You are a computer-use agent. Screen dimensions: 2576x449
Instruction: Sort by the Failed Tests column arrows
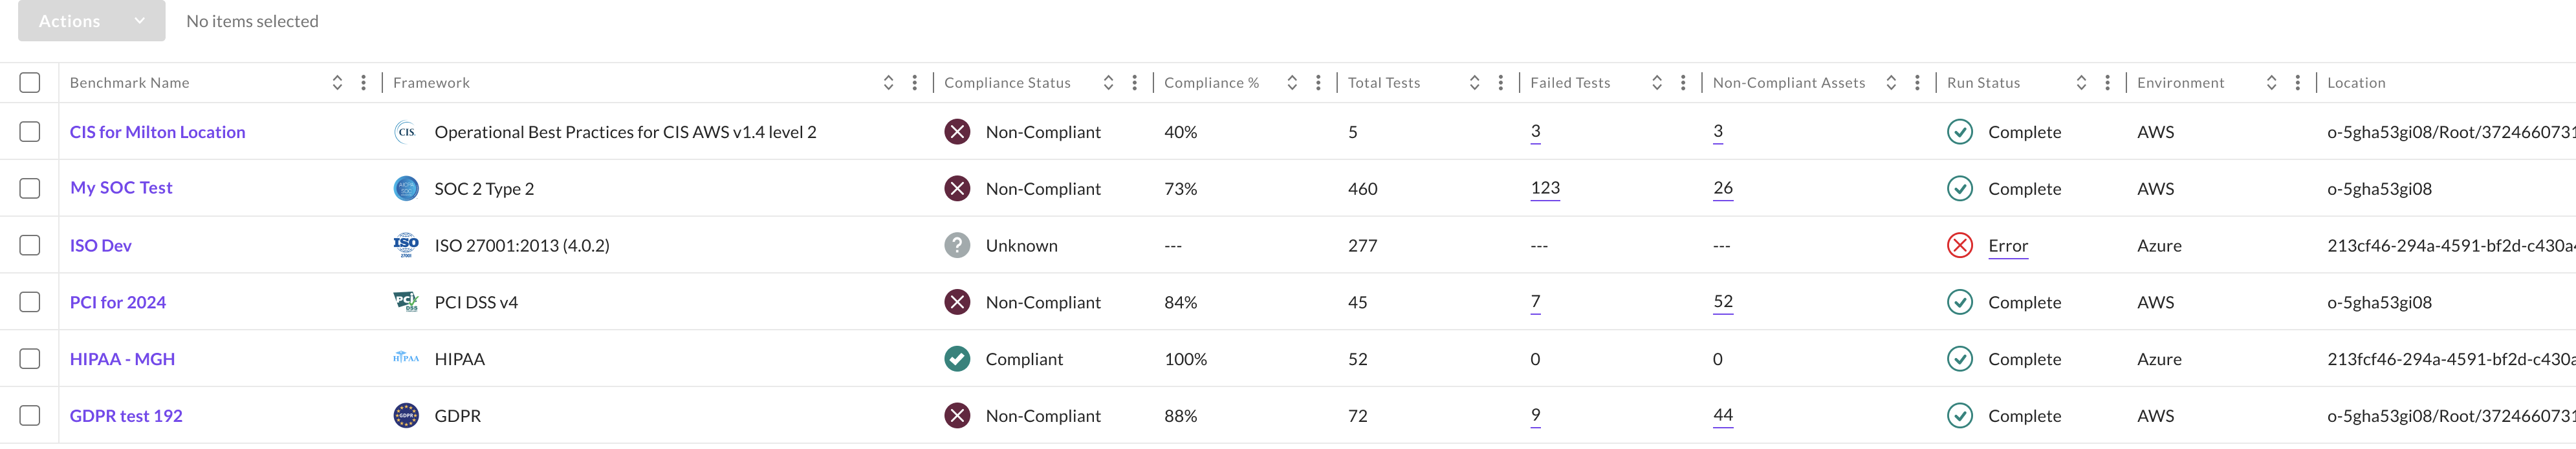click(1656, 83)
